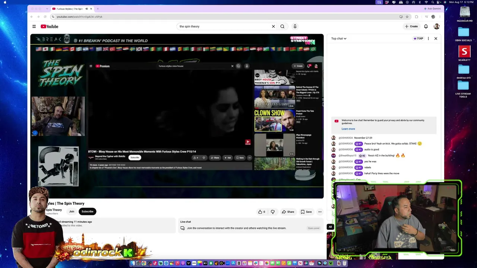
Task: Reload the YouTube page
Action: 45,17
